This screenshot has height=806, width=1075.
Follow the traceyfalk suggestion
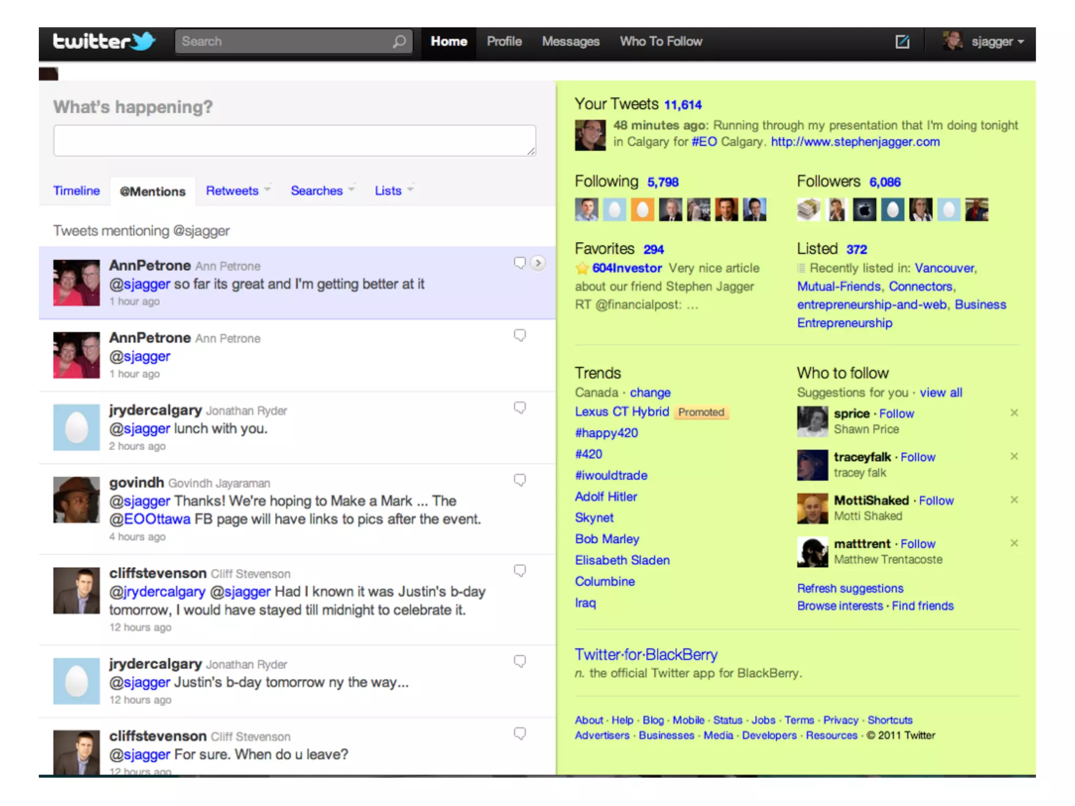(x=918, y=457)
